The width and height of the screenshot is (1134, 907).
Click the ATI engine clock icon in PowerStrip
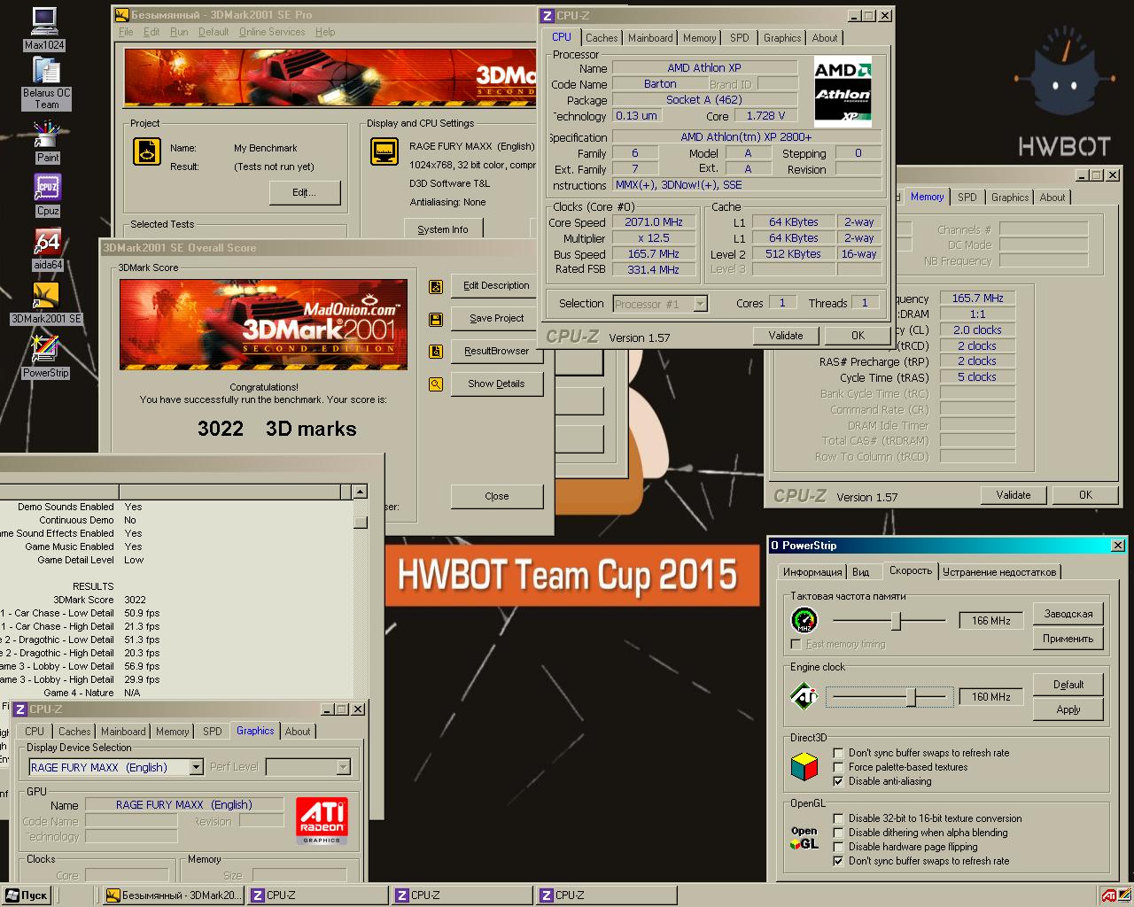804,696
